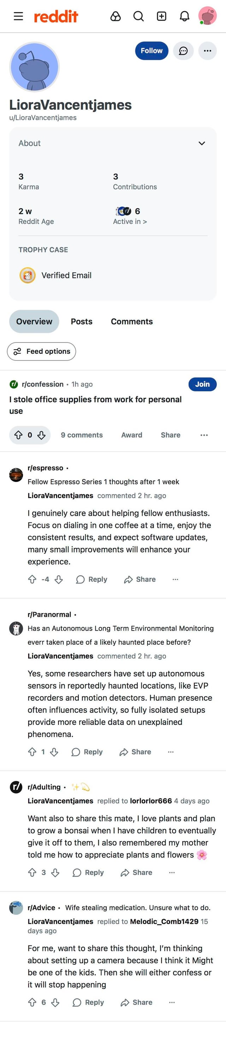Follow LioraVancentjames
This screenshot has height=1040, width=226.
pyautogui.click(x=151, y=51)
